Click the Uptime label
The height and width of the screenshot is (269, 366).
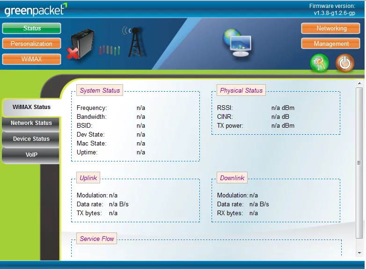click(x=87, y=152)
